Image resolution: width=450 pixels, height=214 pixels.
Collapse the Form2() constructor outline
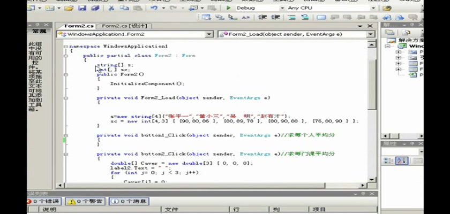(x=66, y=74)
